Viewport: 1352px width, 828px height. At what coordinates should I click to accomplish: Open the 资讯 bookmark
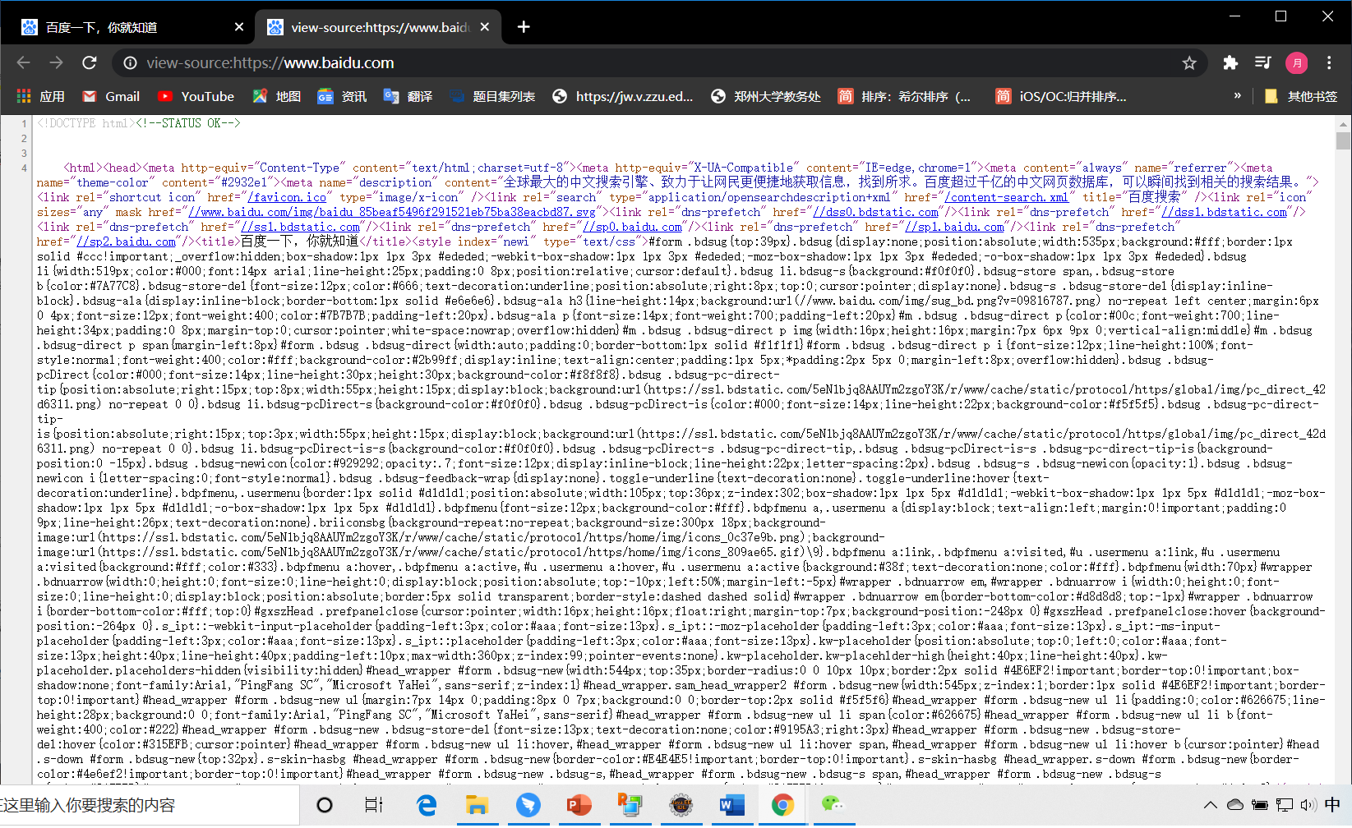pyautogui.click(x=342, y=96)
